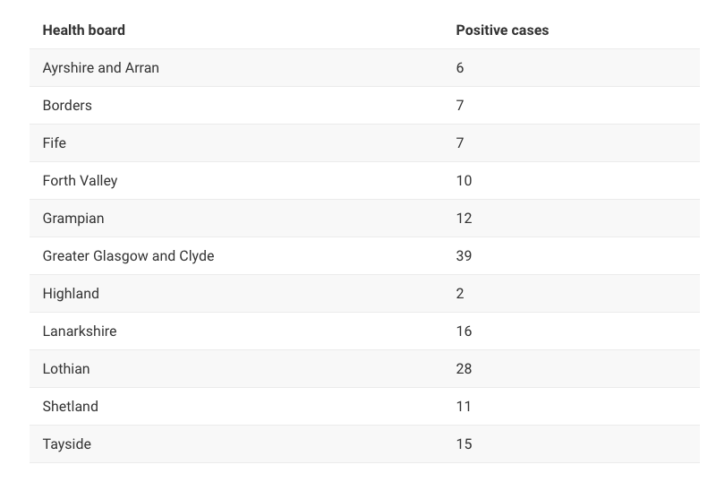Click the Health board column header
This screenshot has height=482, width=716.
tap(83, 30)
